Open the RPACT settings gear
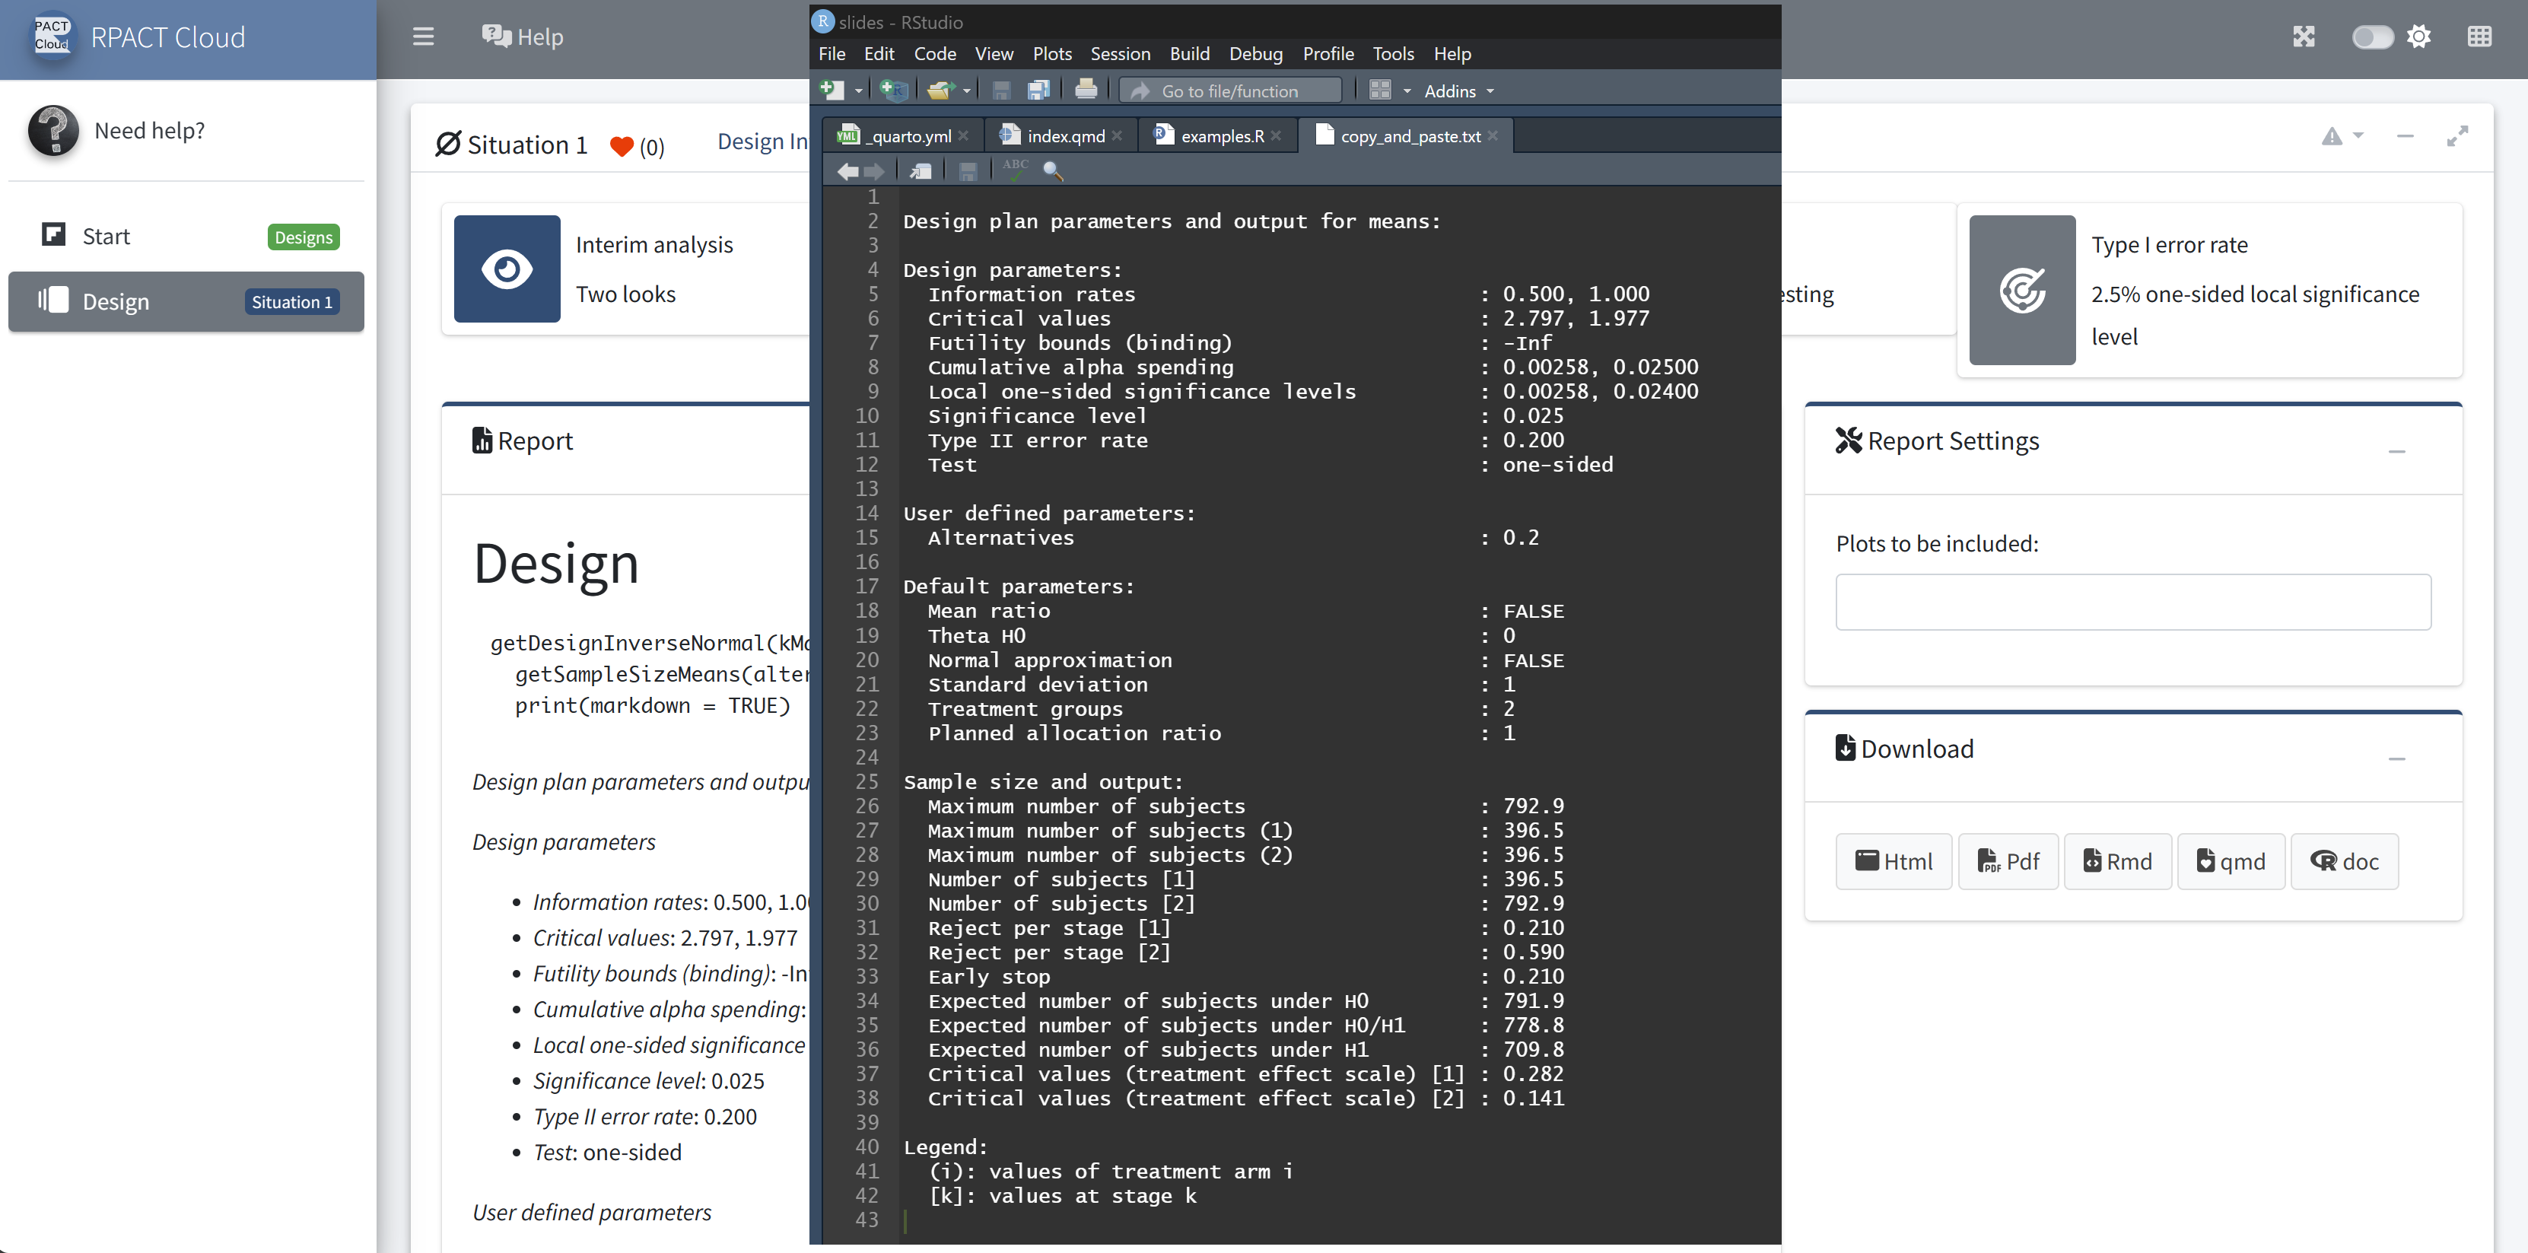Image resolution: width=2528 pixels, height=1253 pixels. pos(2418,37)
